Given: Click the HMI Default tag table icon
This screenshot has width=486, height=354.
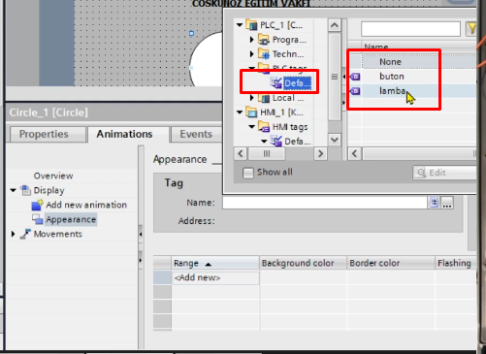Looking at the screenshot, I should 275,142.
